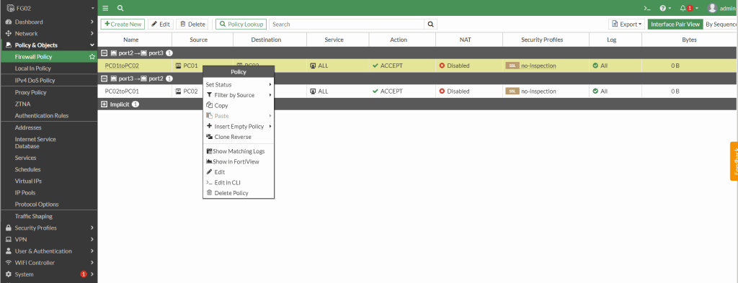Screen dimensions: 738x283
Task: Collapse the Policy & Objects menu
Action: [48, 45]
